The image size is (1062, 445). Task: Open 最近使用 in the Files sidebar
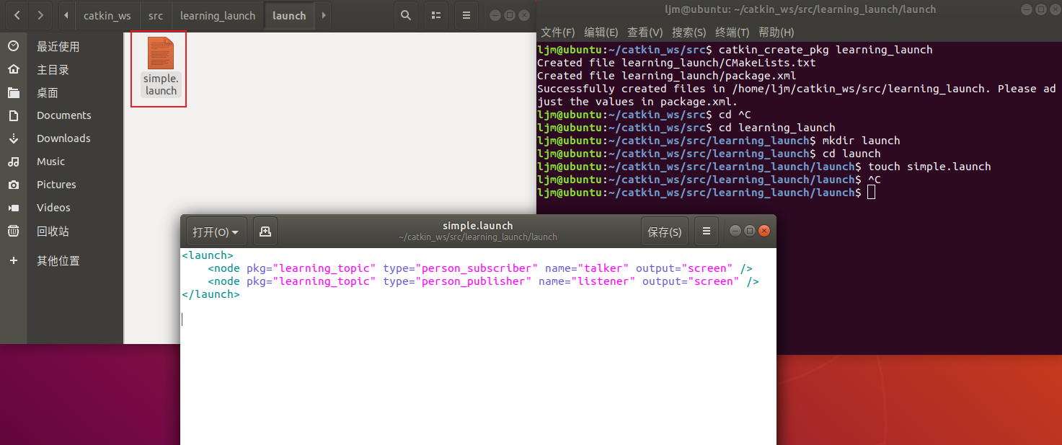click(x=58, y=46)
